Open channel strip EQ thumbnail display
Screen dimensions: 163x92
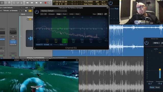[13, 32]
